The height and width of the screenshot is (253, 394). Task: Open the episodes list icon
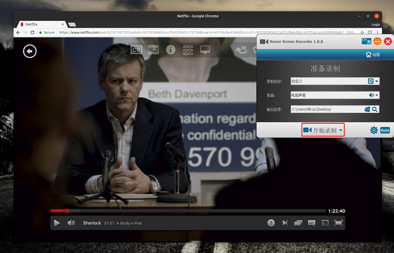point(298,223)
